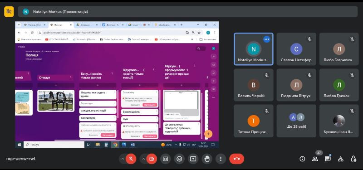Open more options three-dot menu
Screen dimensions: 363x170
(x=221, y=159)
